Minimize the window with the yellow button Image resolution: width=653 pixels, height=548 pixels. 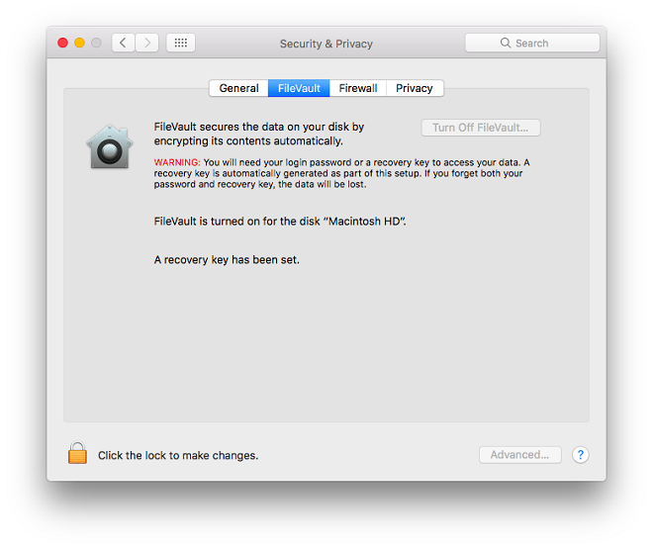tap(79, 43)
